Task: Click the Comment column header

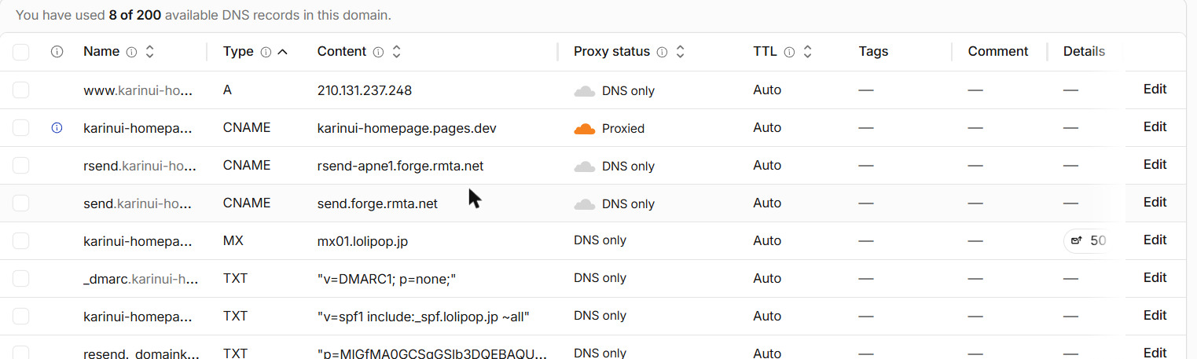Action: [998, 52]
